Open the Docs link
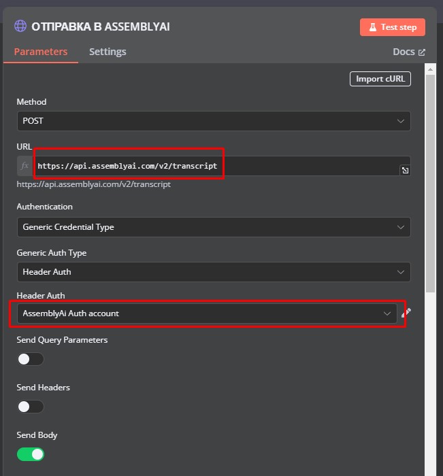 tap(409, 52)
